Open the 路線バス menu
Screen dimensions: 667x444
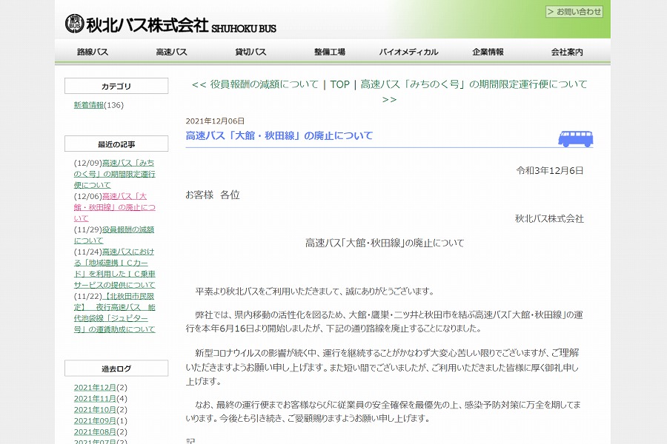click(x=93, y=52)
